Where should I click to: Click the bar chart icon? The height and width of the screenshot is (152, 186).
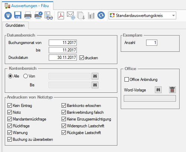[91, 16]
